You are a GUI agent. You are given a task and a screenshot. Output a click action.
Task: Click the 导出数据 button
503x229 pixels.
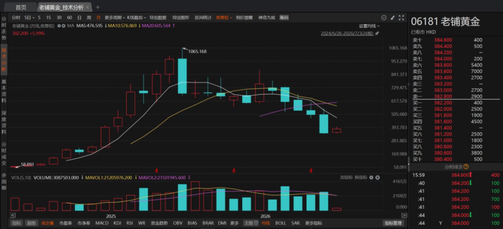tap(158, 17)
